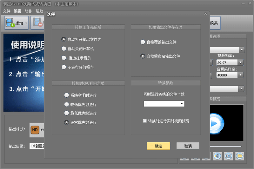
Task: Click the camera snapshot icon below preview
Action: point(228,156)
